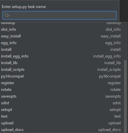The height and width of the screenshot is (133, 128).
Task: Choose the egg_info task
Action: click(x=62, y=43)
